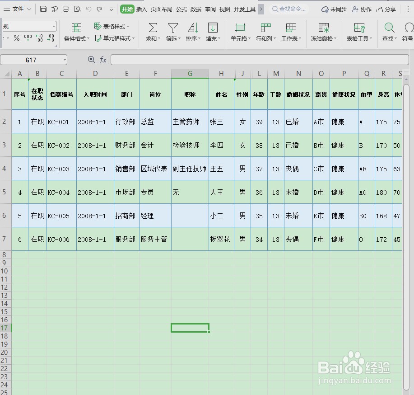Open the 文件 menu
This screenshot has width=414, height=395.
18,9
